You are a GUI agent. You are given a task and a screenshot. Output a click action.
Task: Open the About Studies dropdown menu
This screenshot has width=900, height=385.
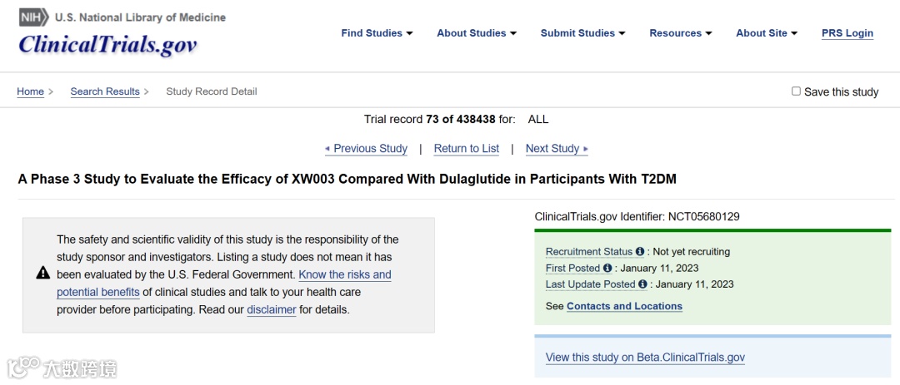(477, 33)
